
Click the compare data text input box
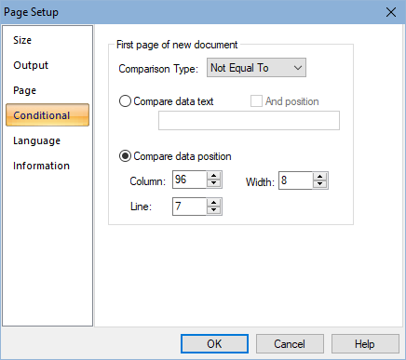(249, 120)
